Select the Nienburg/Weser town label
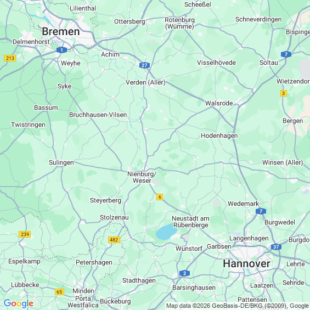This screenshot has width=310, height=310. pyautogui.click(x=142, y=177)
